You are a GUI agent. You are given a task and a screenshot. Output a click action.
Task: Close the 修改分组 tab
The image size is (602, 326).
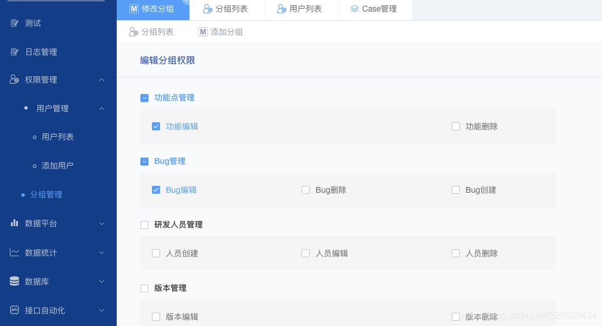pyautogui.click(x=186, y=2)
